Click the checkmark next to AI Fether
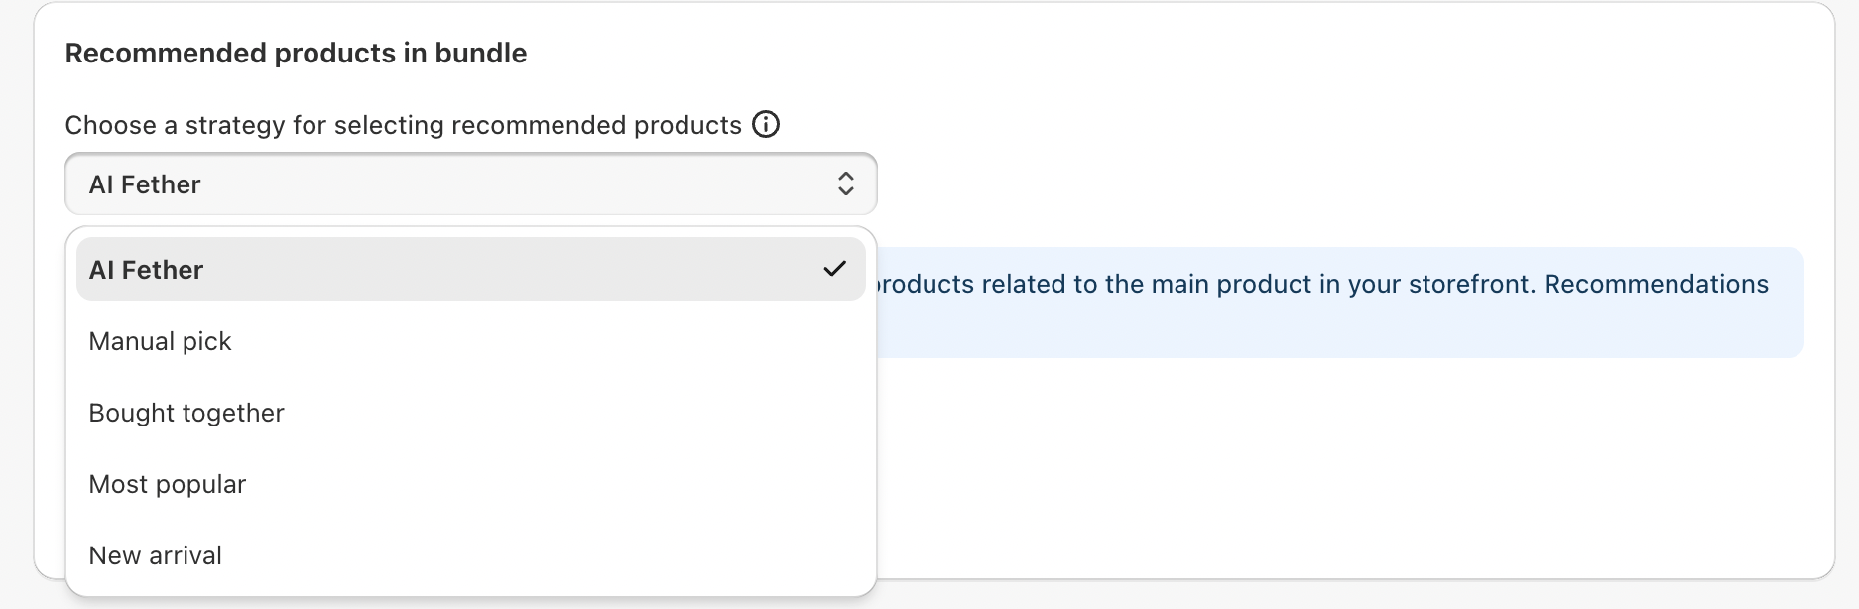Viewport: 1859px width, 609px height. point(834,269)
